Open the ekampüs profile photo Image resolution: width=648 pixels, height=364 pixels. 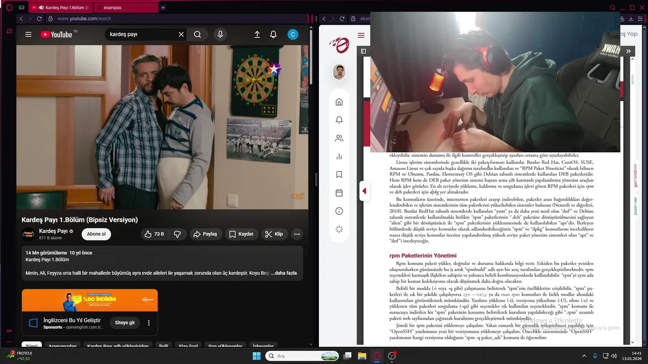339,72
